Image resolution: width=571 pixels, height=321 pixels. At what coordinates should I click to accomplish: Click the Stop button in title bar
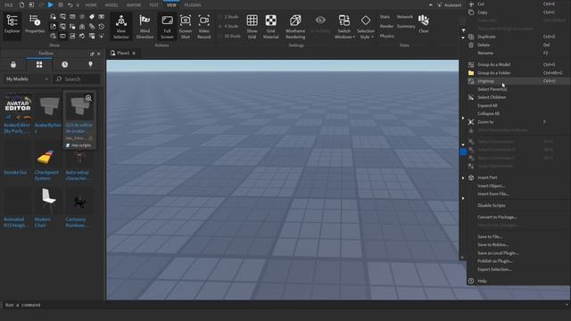coord(61,4)
